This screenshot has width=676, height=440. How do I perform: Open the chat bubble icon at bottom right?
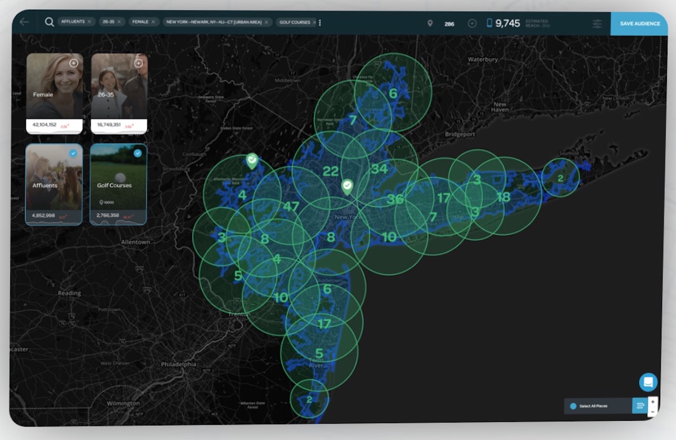pyautogui.click(x=648, y=381)
